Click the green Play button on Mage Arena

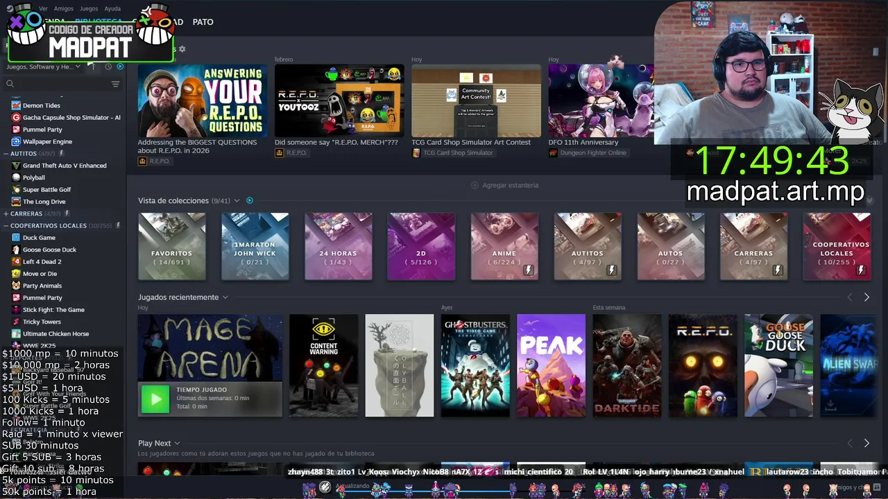click(155, 399)
